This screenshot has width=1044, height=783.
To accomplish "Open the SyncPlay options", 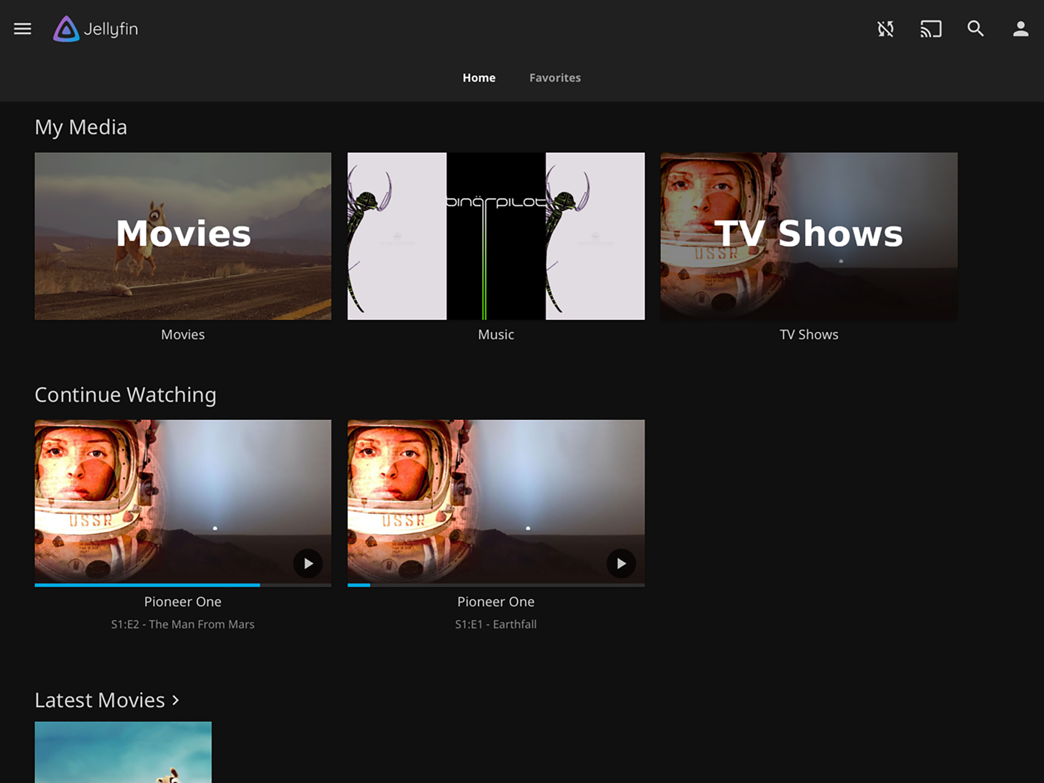I will click(x=886, y=30).
